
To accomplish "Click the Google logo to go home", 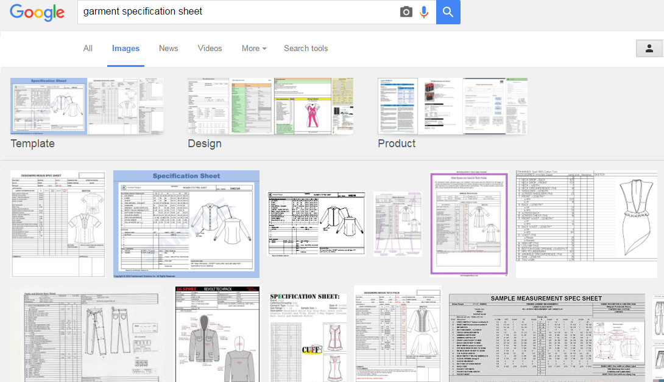I will (x=37, y=12).
